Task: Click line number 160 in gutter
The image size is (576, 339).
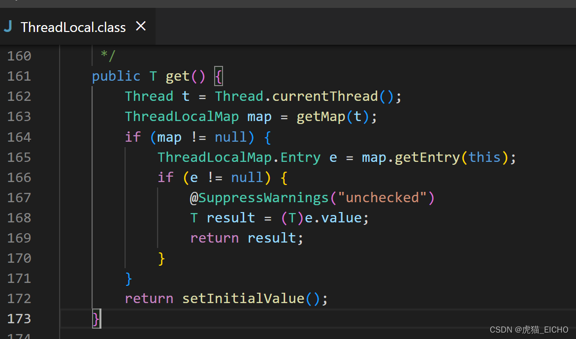Action: (19, 56)
